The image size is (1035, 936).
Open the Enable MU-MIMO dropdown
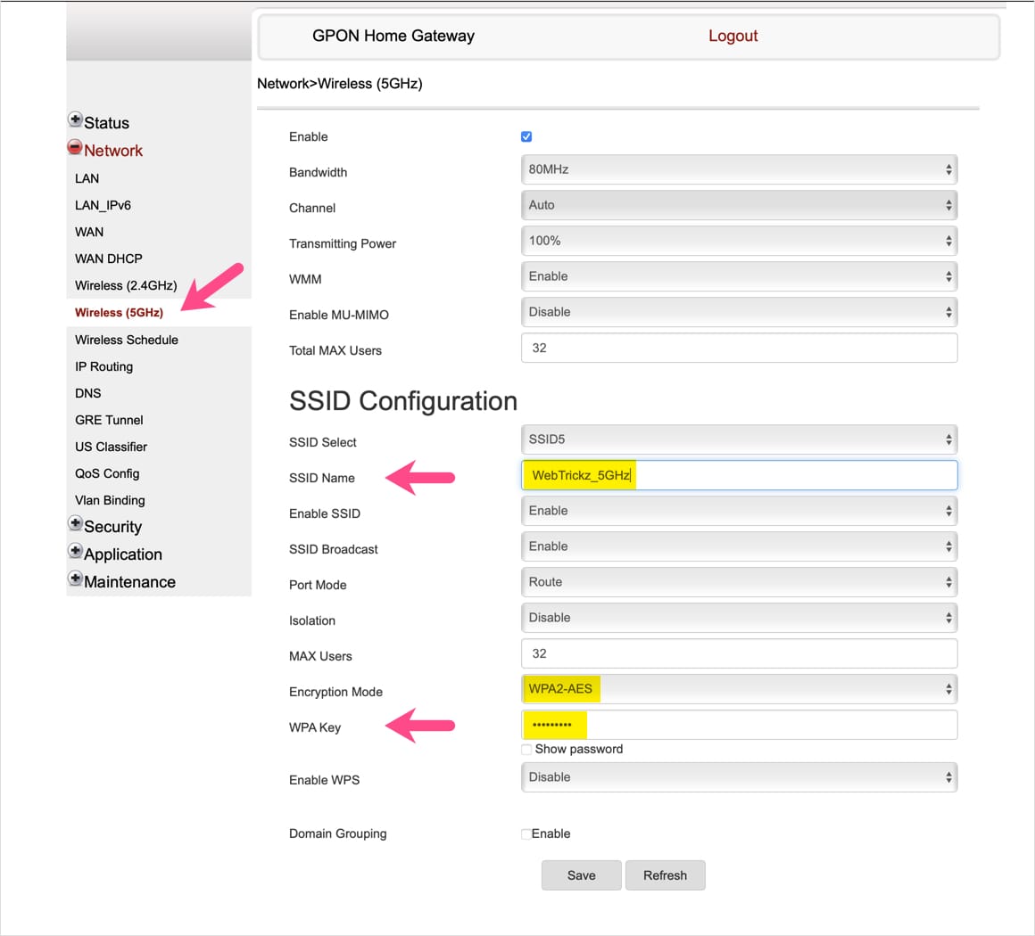(x=739, y=312)
